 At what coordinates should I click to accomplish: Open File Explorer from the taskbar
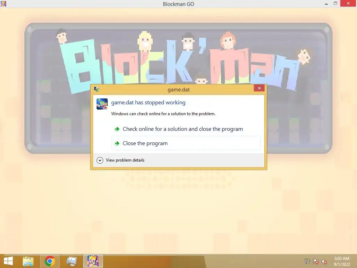point(28,261)
